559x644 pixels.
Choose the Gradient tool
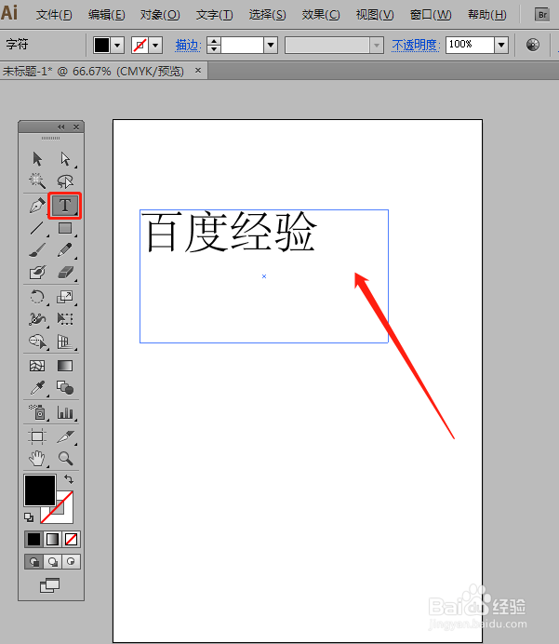point(65,366)
